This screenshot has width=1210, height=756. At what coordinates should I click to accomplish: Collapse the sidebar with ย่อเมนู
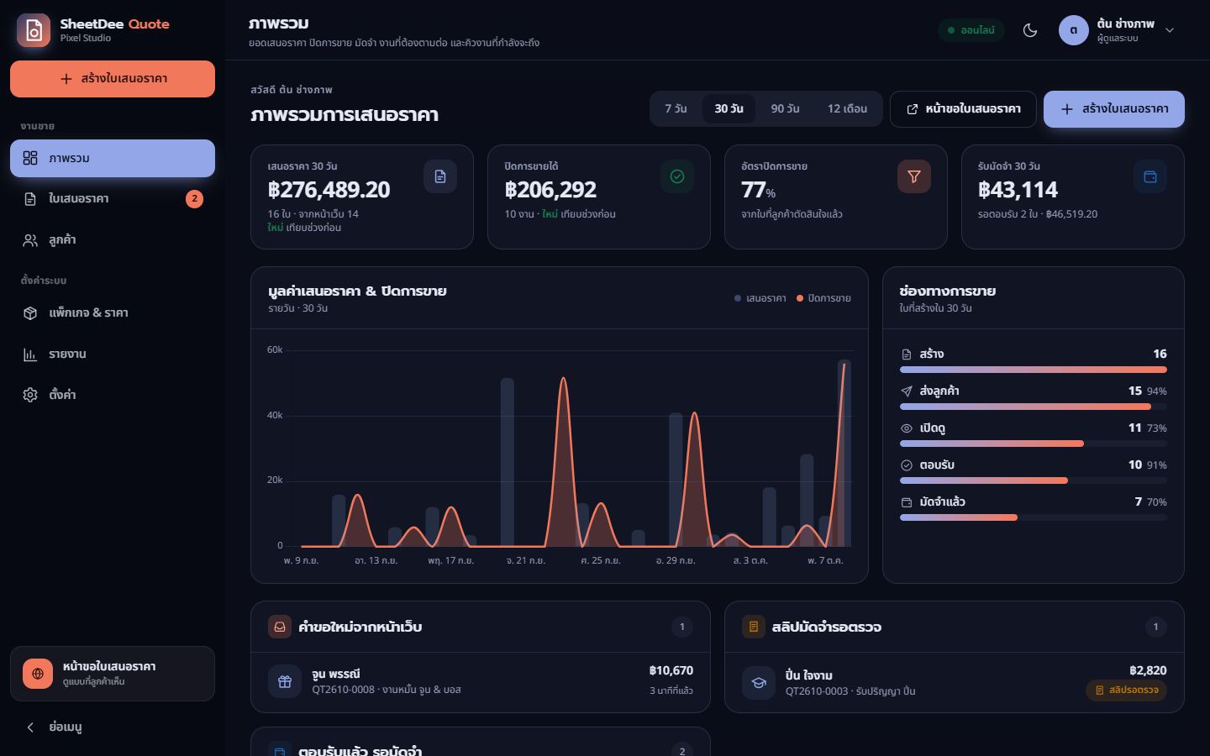pyautogui.click(x=113, y=727)
